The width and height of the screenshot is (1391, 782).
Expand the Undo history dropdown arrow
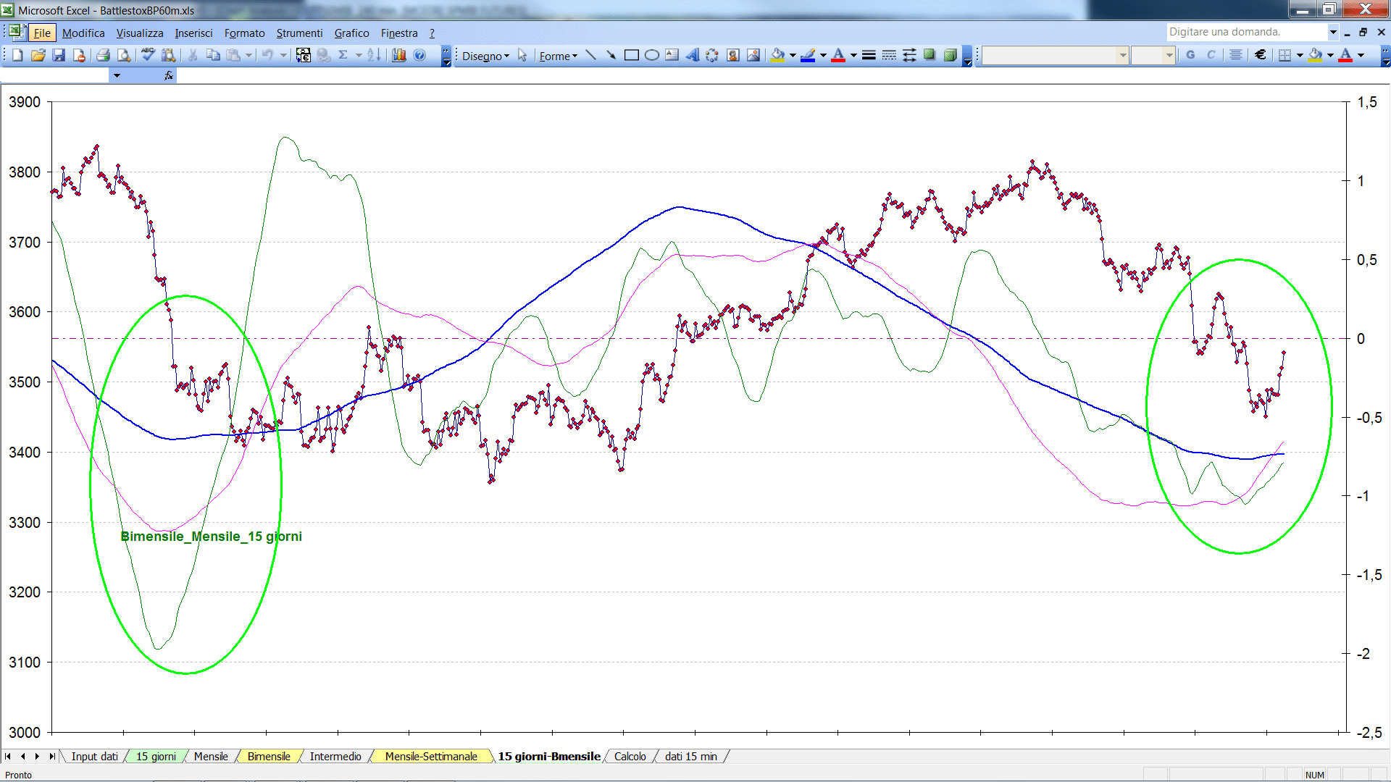point(283,55)
